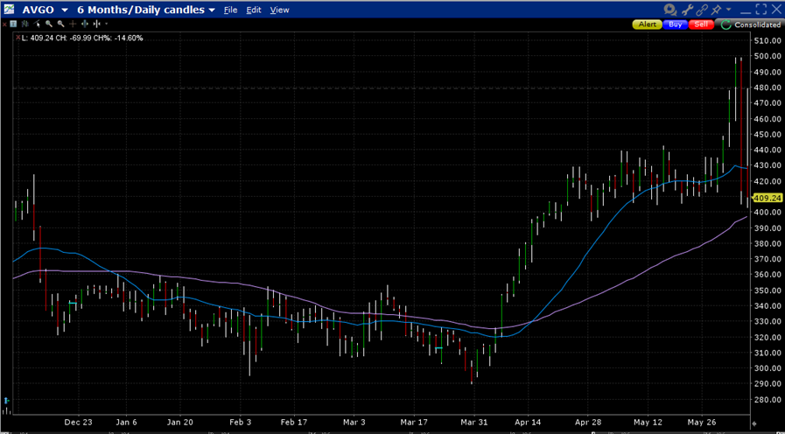Click the red Sell button
This screenshot has height=434, width=785.
pyautogui.click(x=701, y=24)
